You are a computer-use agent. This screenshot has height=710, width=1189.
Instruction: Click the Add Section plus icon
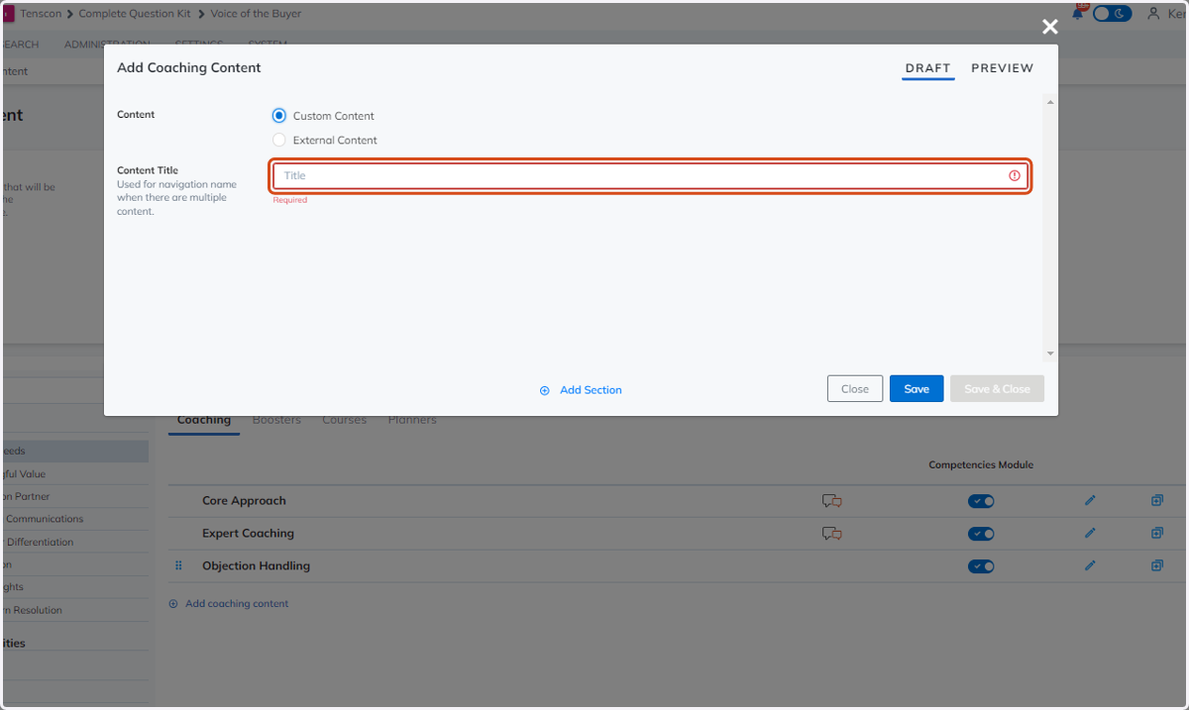coord(544,390)
